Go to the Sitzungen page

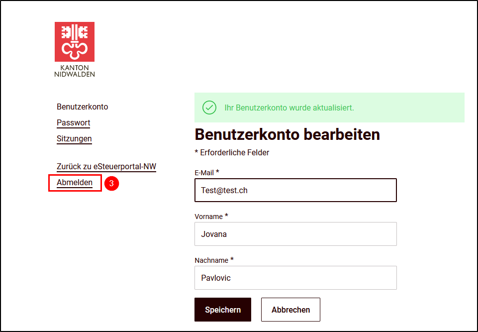(74, 138)
